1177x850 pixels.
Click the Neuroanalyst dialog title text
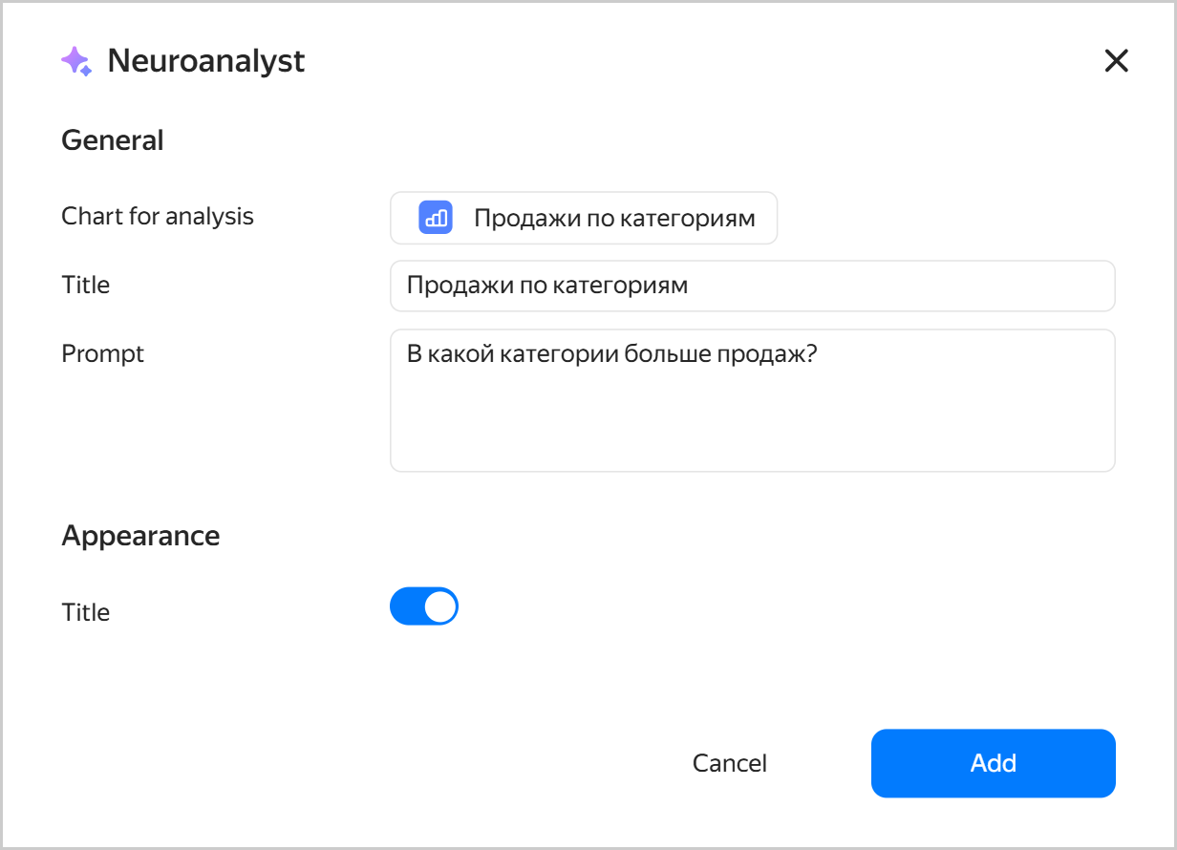pyautogui.click(x=206, y=61)
